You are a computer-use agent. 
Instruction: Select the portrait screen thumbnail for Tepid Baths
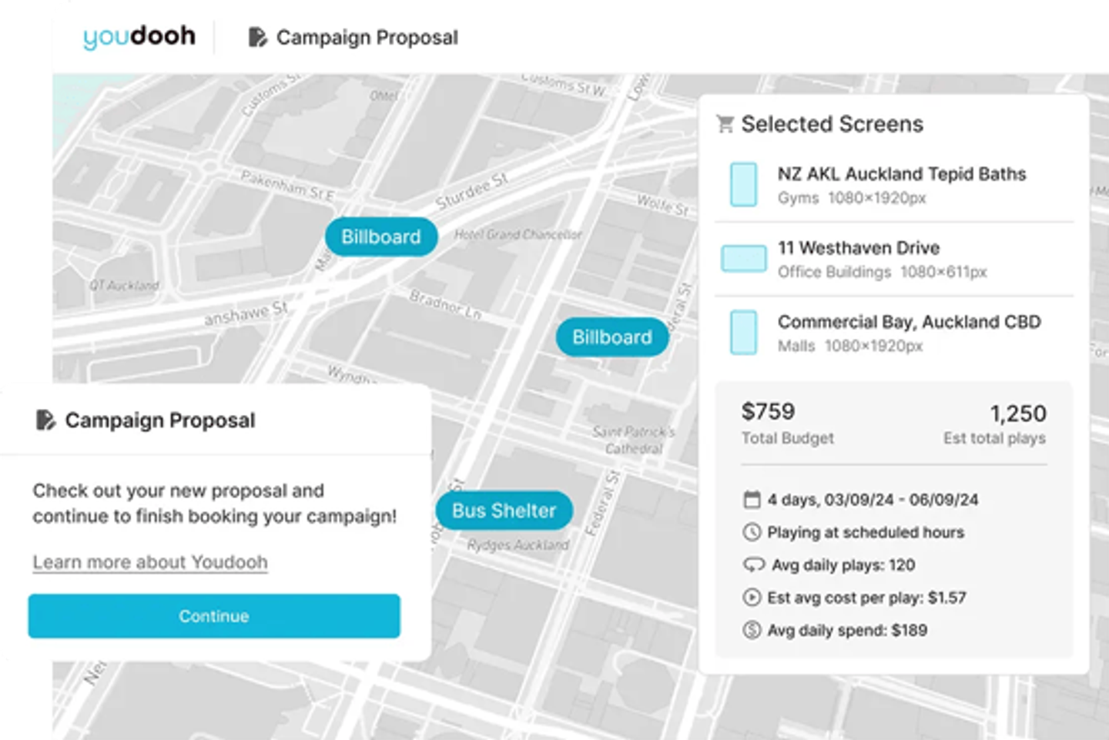click(743, 185)
